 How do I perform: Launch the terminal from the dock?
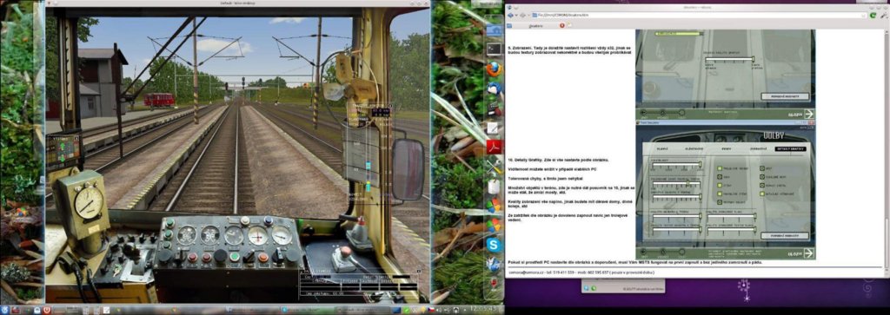pyautogui.click(x=495, y=49)
